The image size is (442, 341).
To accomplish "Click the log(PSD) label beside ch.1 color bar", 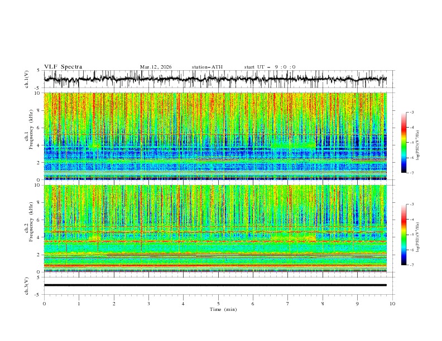I will point(418,145).
